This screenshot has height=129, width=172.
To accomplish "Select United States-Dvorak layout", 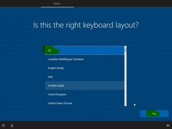I will point(85,103).
